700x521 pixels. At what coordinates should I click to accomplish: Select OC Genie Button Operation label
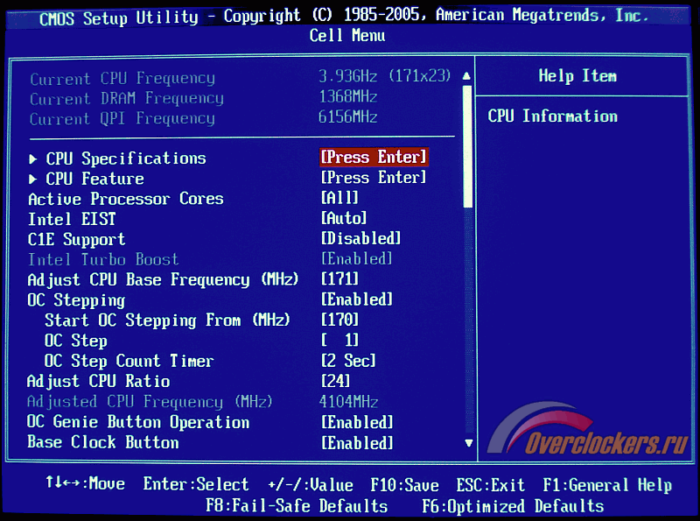click(138, 422)
